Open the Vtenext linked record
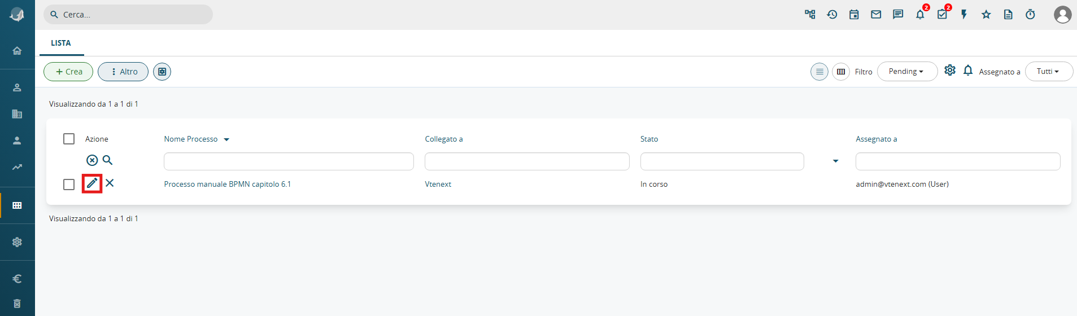 [x=438, y=184]
